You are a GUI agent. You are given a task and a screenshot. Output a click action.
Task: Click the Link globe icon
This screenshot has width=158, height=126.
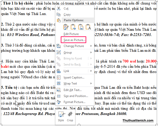pos(59,71)
